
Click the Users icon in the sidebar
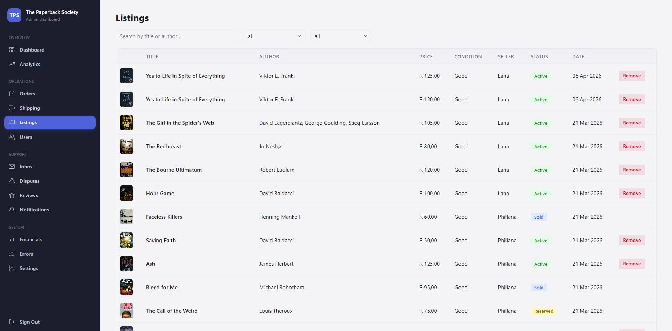pyautogui.click(x=12, y=137)
